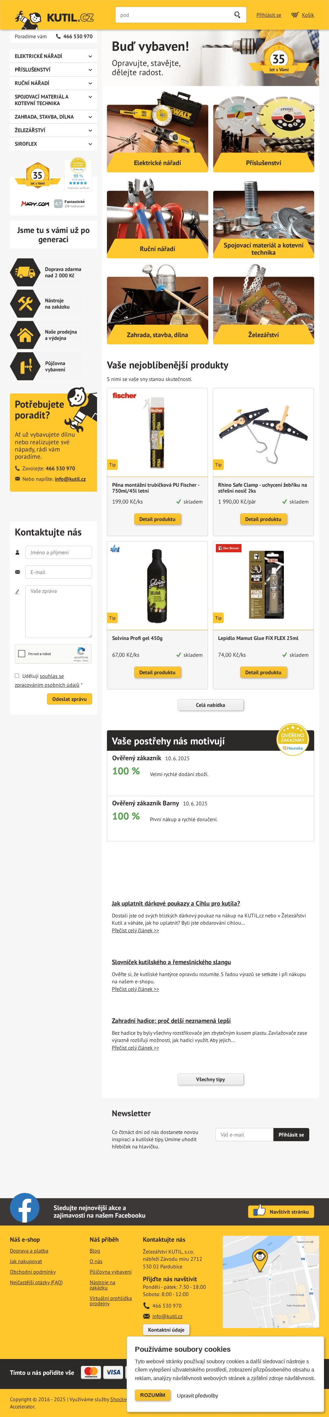Click the store house icon
Image resolution: width=329 pixels, height=1417 pixels.
click(25, 335)
